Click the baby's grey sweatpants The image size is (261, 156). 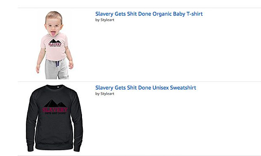click(x=56, y=68)
